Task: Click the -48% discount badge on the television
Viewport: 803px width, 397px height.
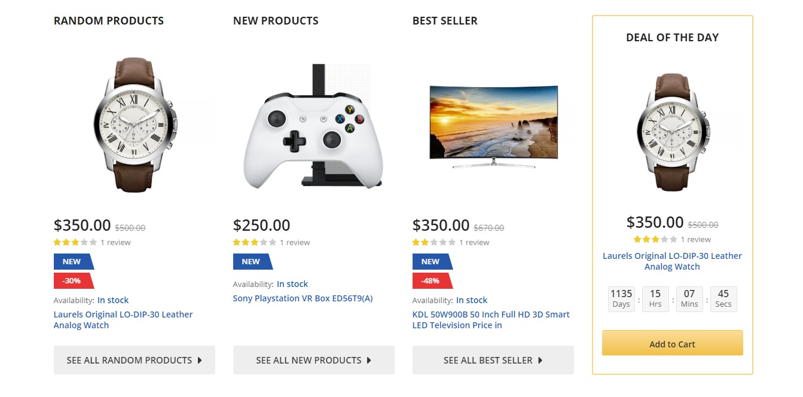Action: (431, 280)
